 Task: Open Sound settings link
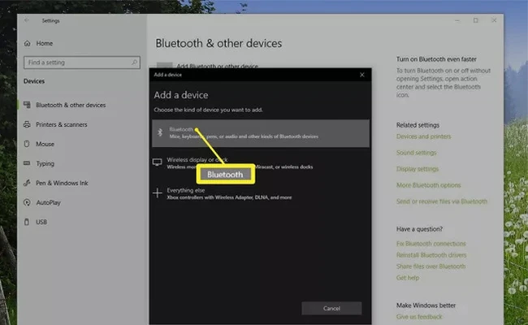(417, 153)
